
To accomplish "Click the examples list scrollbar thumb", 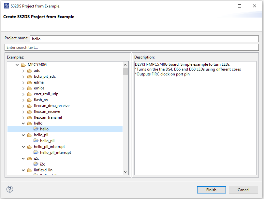I will coord(125,72).
